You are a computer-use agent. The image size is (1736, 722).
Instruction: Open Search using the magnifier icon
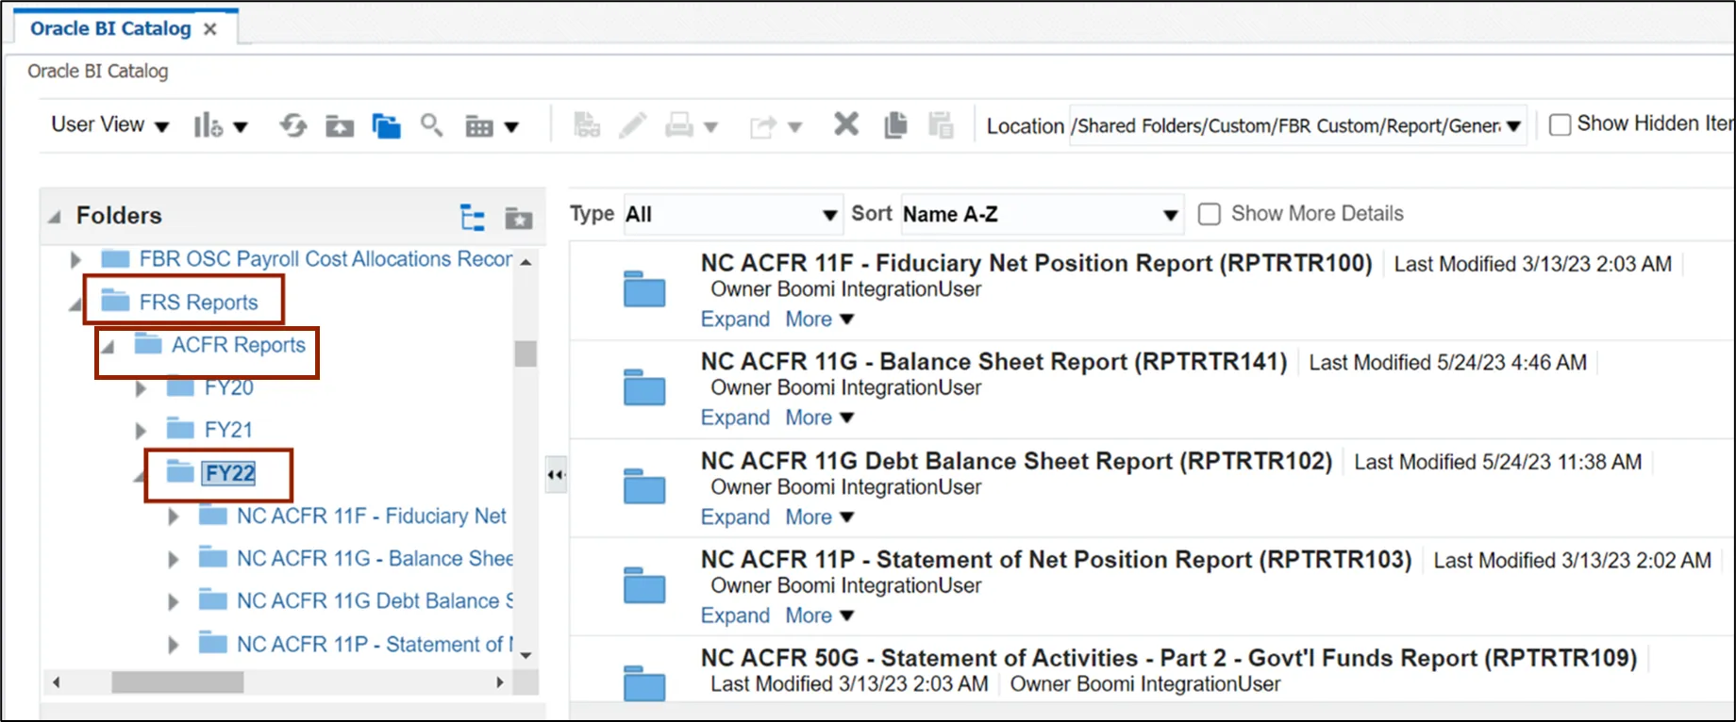click(x=431, y=125)
